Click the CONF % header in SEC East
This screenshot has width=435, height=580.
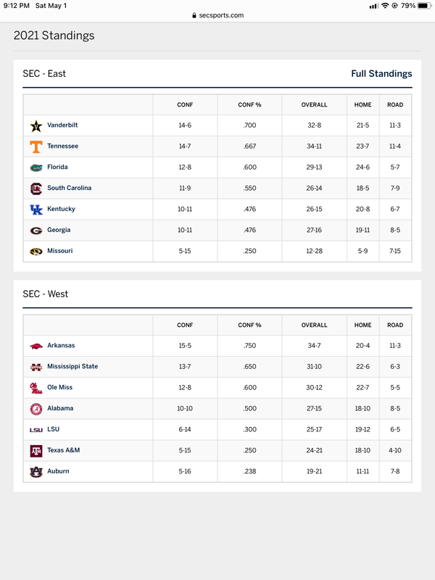(249, 105)
